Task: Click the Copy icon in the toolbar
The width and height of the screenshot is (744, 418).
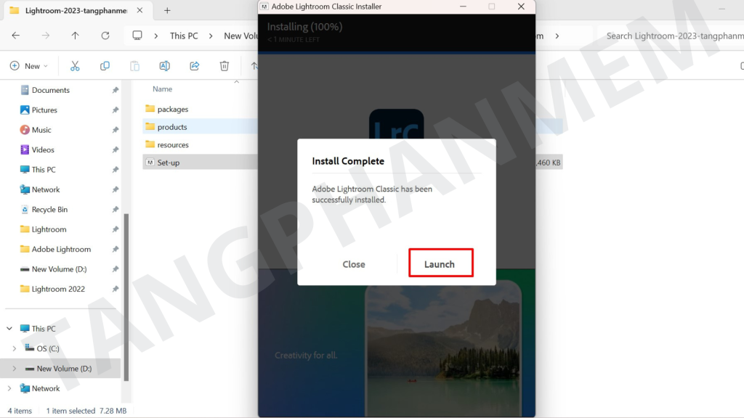Action: 105,66
